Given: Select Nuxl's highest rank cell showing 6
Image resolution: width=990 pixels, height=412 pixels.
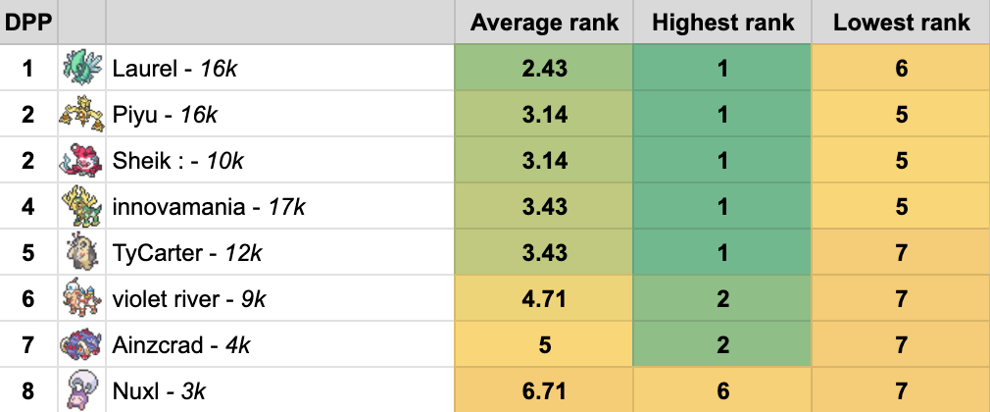Looking at the screenshot, I should click(722, 390).
